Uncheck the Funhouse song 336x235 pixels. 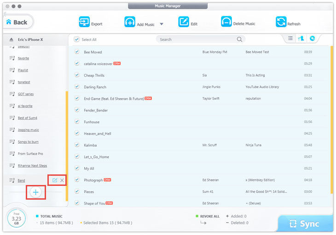tap(77, 122)
